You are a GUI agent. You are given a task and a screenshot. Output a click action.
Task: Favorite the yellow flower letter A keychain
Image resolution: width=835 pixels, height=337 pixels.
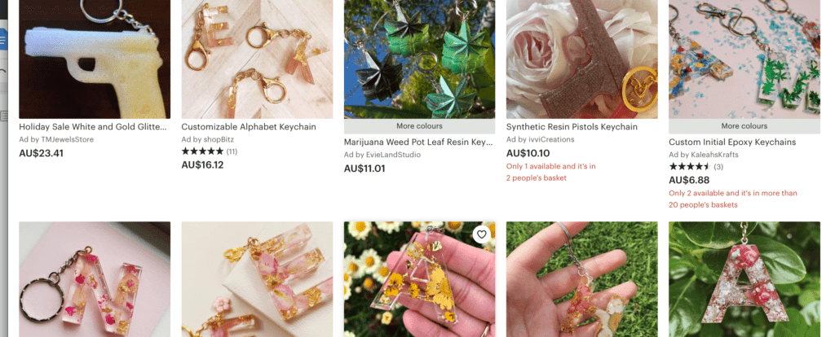click(481, 234)
